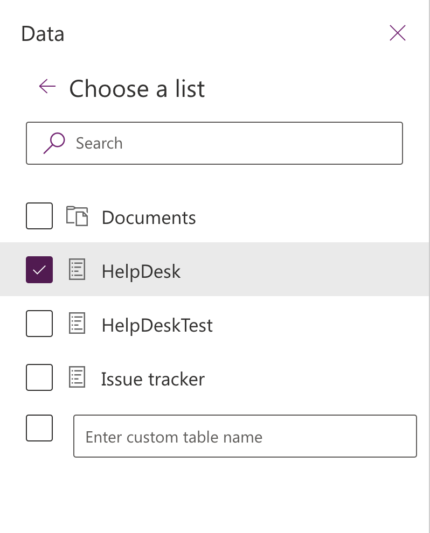Click the Documents library folder icon
The image size is (430, 533).
(x=77, y=216)
